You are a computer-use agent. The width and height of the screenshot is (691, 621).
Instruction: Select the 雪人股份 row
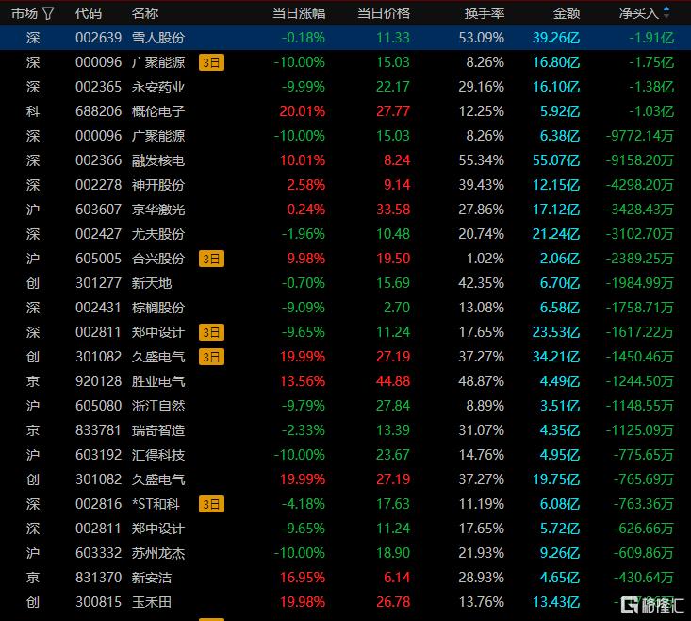(345, 38)
